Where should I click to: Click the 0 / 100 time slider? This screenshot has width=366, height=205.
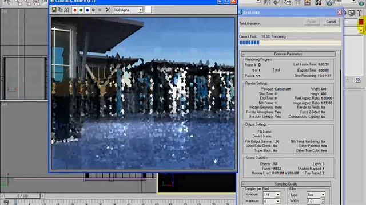coord(22,196)
